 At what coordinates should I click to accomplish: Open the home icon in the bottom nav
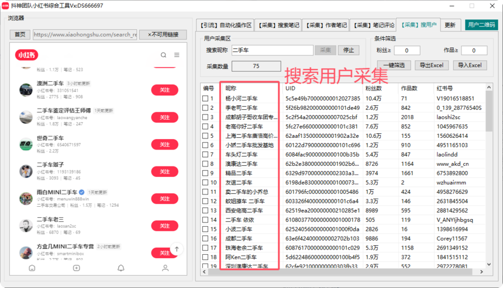click(x=32, y=268)
